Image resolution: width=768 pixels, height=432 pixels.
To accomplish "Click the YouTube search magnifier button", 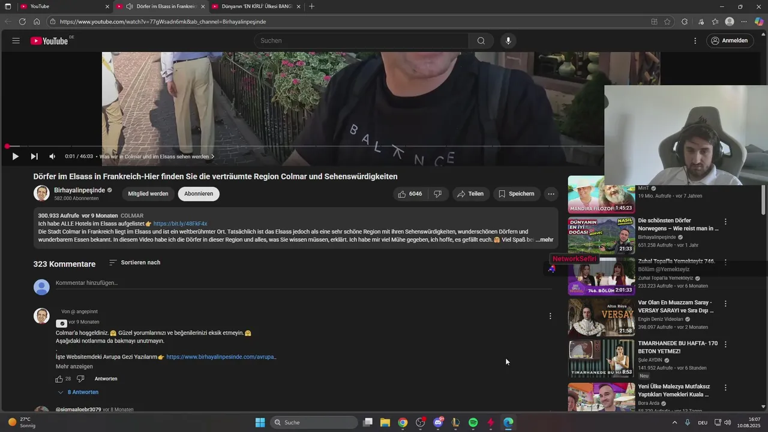I will click(x=481, y=41).
